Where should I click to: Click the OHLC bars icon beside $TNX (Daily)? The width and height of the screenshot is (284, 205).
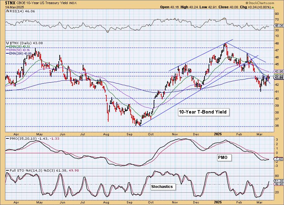[x=8, y=43]
